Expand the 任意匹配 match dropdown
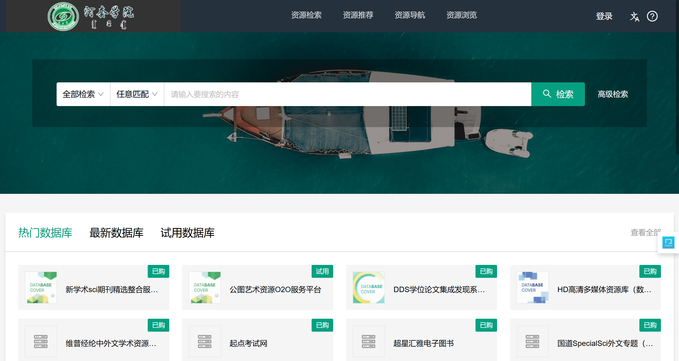Image resolution: width=679 pixels, height=361 pixels. click(137, 94)
